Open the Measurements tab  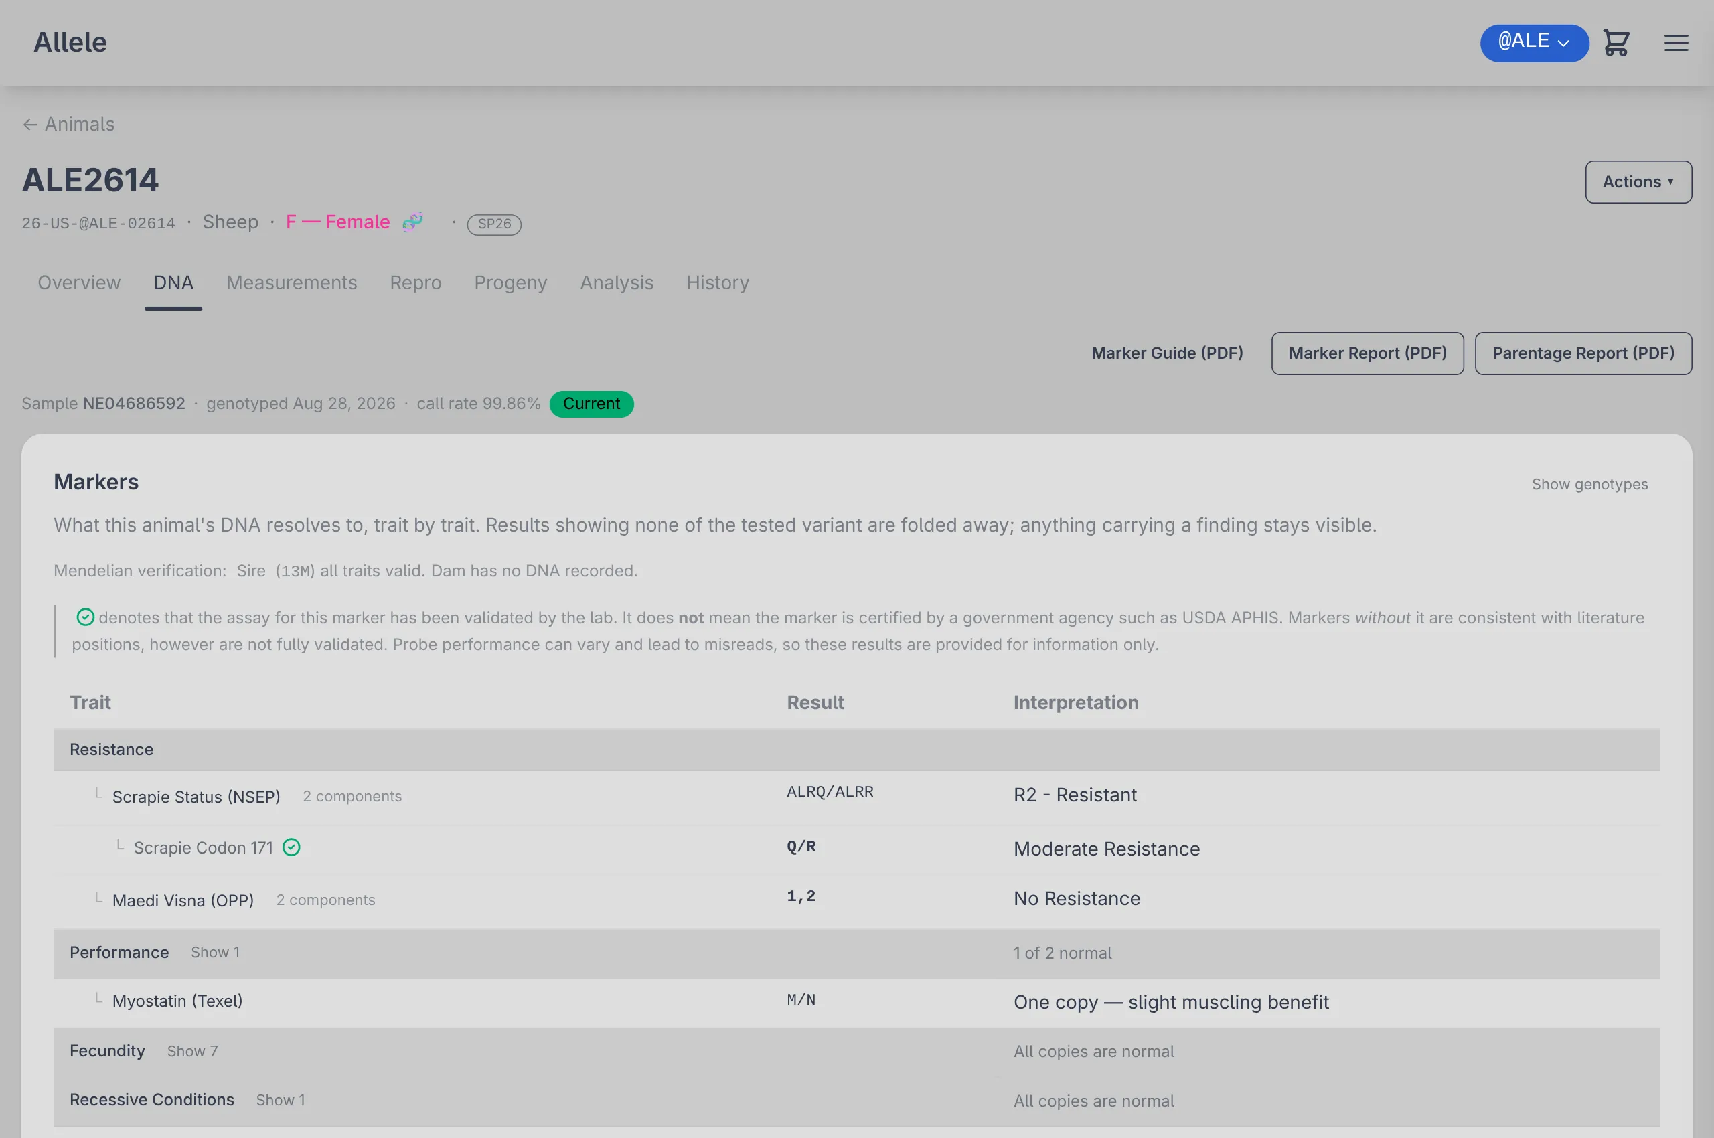pos(292,282)
